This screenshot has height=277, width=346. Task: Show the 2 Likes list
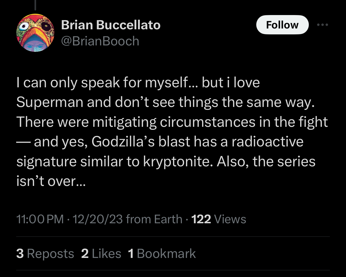coord(101,254)
